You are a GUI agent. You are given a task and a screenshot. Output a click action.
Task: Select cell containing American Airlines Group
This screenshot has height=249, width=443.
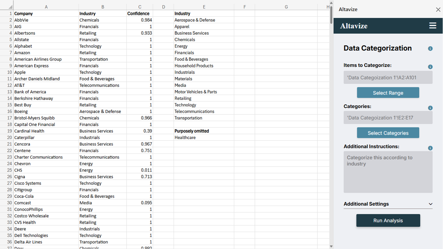(46, 59)
